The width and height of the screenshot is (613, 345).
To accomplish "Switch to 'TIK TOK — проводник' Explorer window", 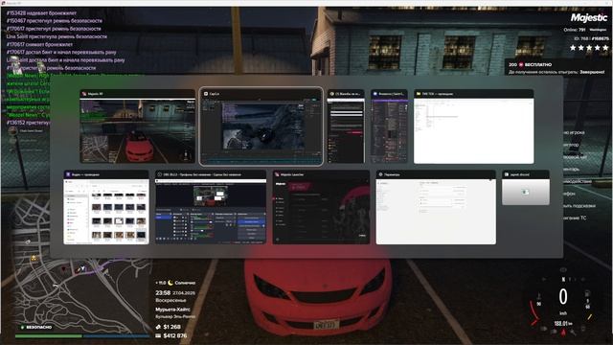I will [473, 126].
